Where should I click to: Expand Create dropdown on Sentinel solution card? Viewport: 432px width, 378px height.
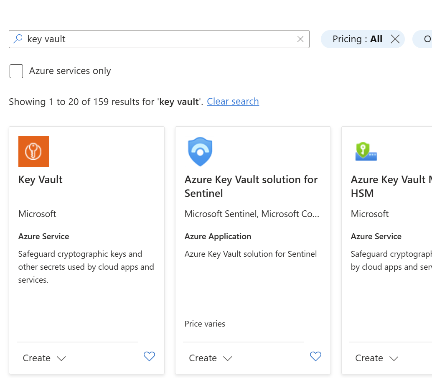tap(211, 358)
